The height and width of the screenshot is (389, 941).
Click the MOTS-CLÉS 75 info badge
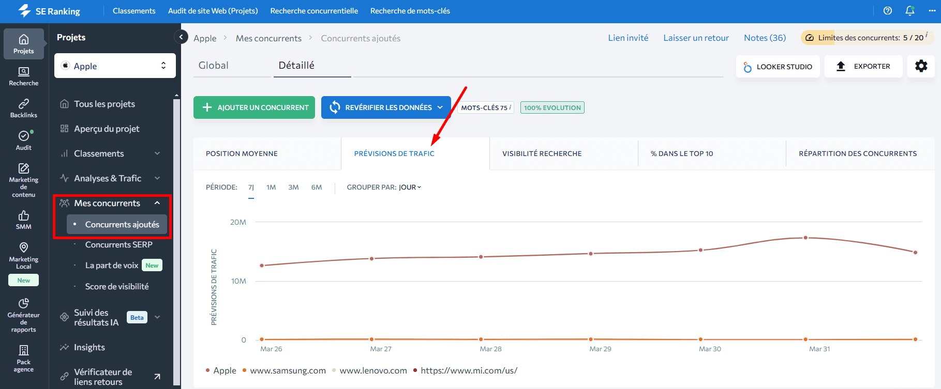pyautogui.click(x=486, y=107)
